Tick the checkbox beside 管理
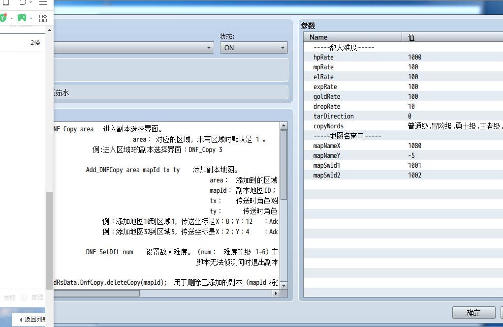Image resolution: width=503 pixels, height=327 pixels. point(24,297)
